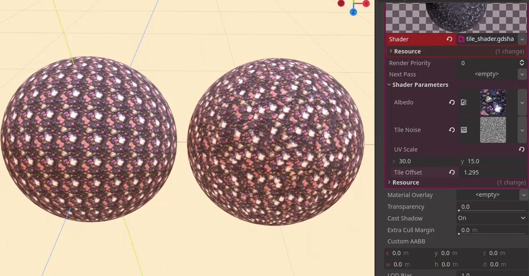Click the Transparency slider
Screen dimensions: 529x276
click(492, 210)
